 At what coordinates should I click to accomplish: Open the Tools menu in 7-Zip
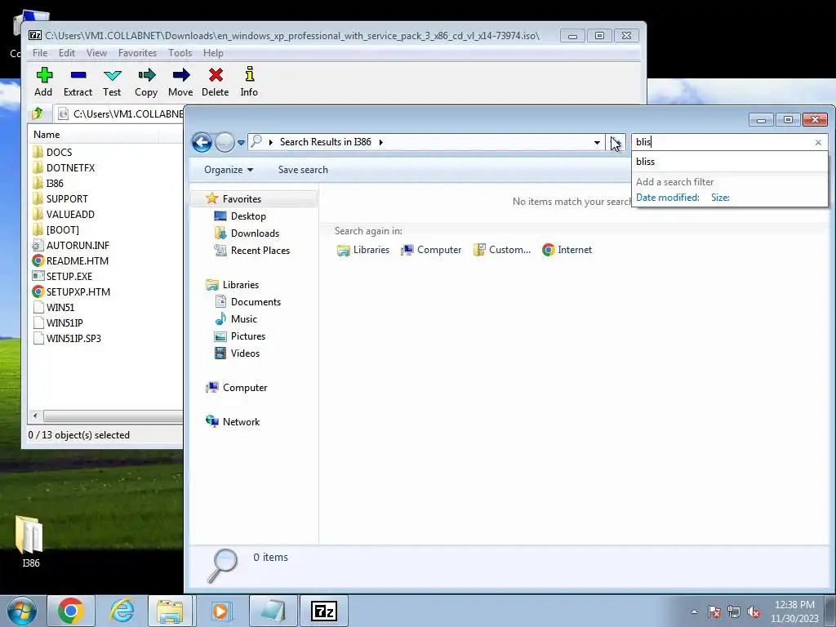click(180, 53)
